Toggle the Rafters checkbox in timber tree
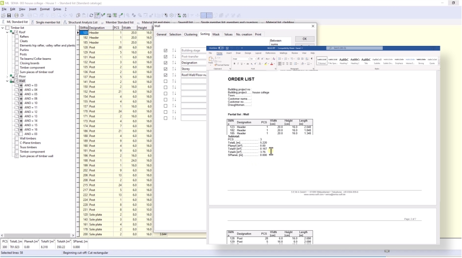Screen dimensions: 462x258 point(17,37)
